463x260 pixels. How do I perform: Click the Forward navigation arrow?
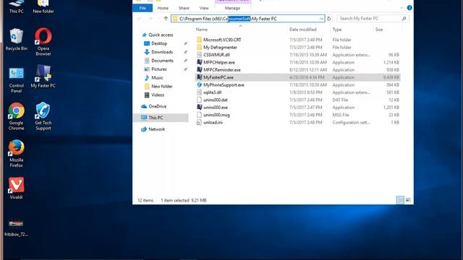click(150, 19)
